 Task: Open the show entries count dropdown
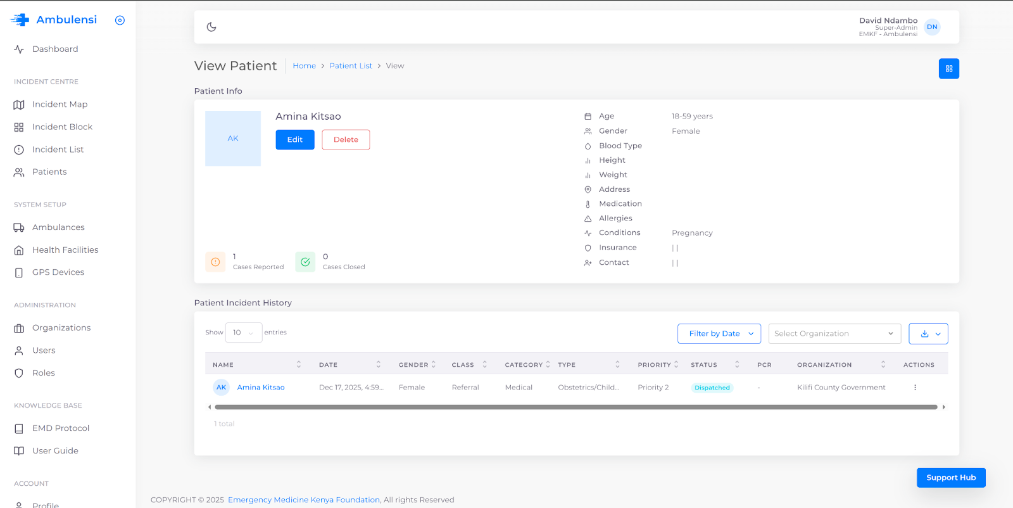pyautogui.click(x=243, y=333)
